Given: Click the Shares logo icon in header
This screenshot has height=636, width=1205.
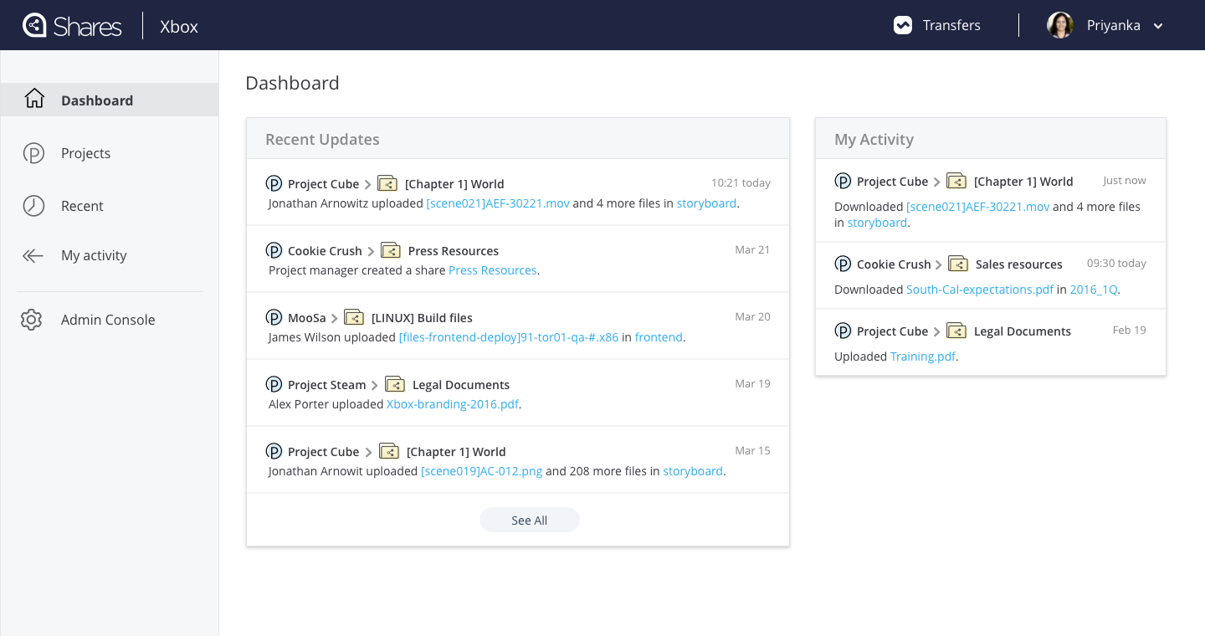Looking at the screenshot, I should coord(34,25).
